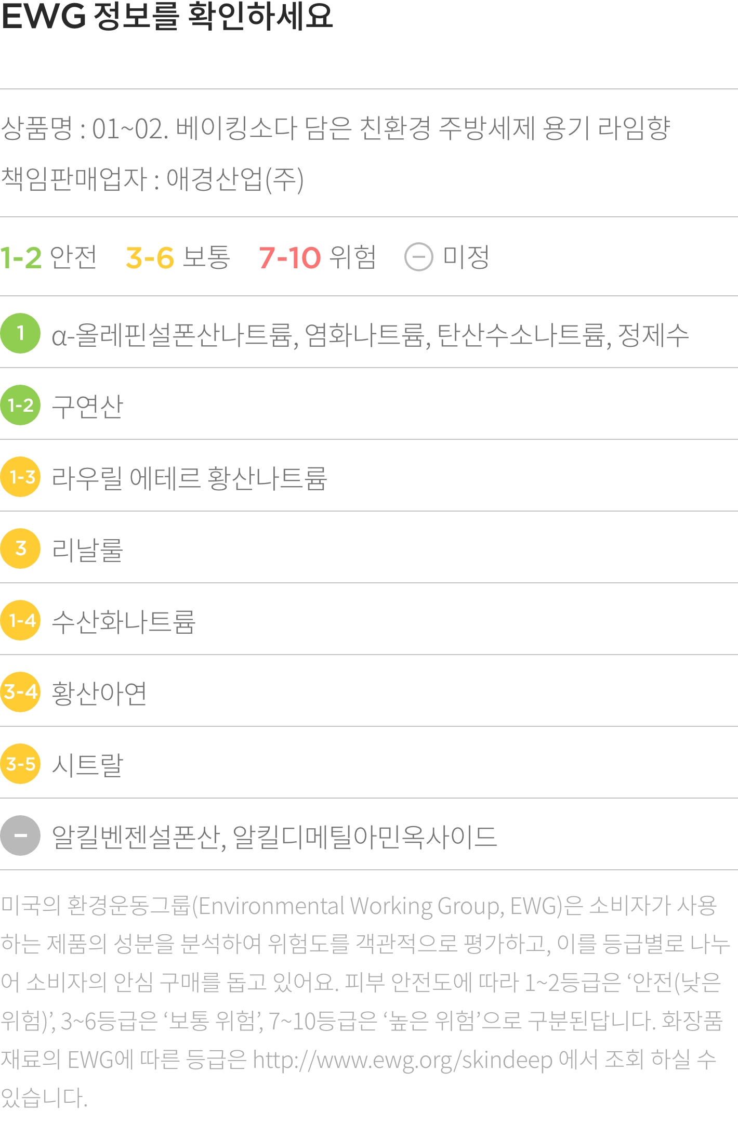Click the green grade 1 badge
This screenshot has width=738, height=1123.
pos(20,333)
